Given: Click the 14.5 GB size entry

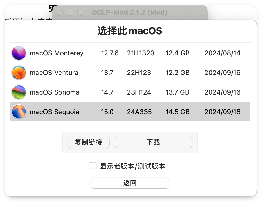Looking at the screenshot, I should [178, 112].
